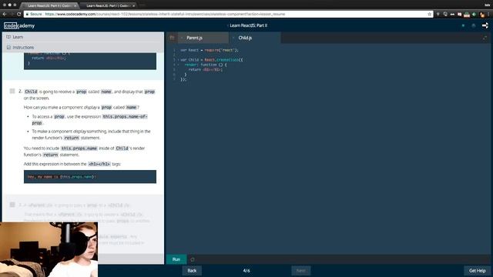Select the first Learn ReactJS browser tab
The image size is (493, 277).
pyautogui.click(x=49, y=5)
